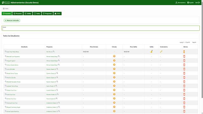View details magnifier beside Marta Garcia Torres

6,73
